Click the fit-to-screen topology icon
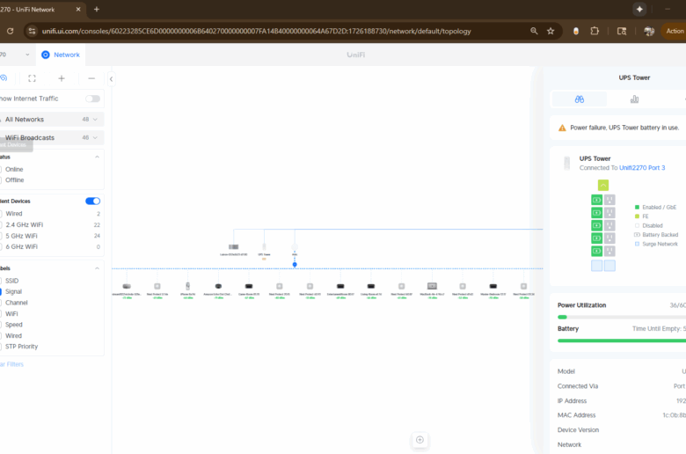Viewport: 686px width, 454px height. coord(33,78)
